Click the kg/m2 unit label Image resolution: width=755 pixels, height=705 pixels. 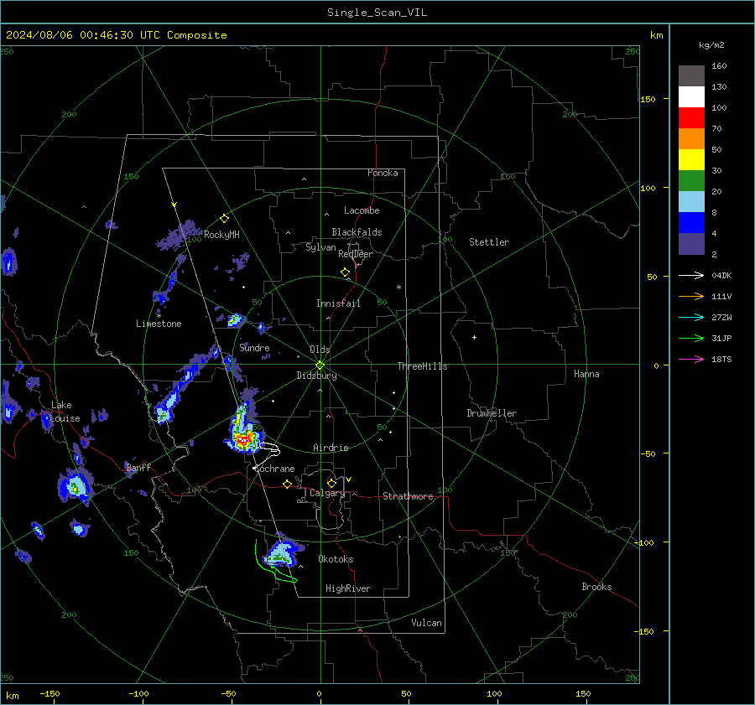(711, 45)
